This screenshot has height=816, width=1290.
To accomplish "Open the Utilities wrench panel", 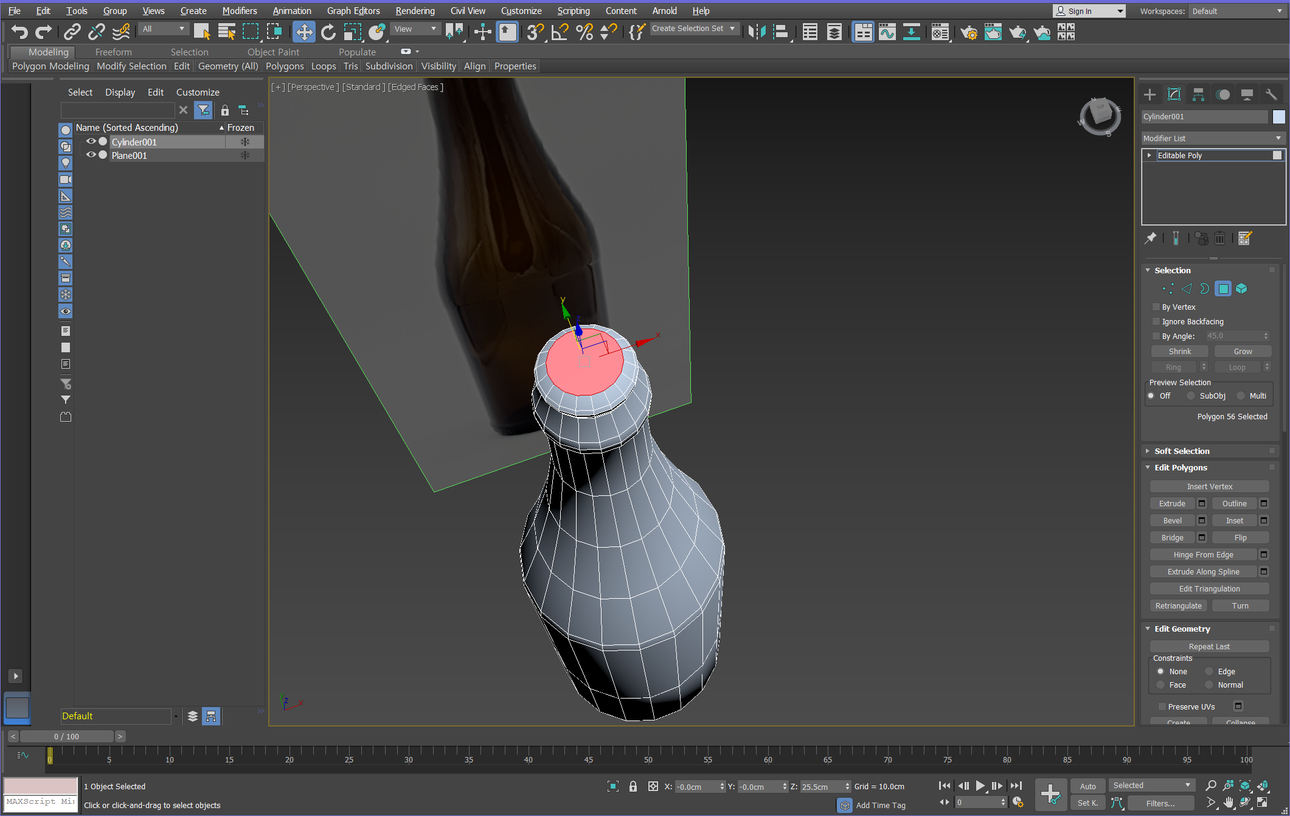I will pos(1271,94).
